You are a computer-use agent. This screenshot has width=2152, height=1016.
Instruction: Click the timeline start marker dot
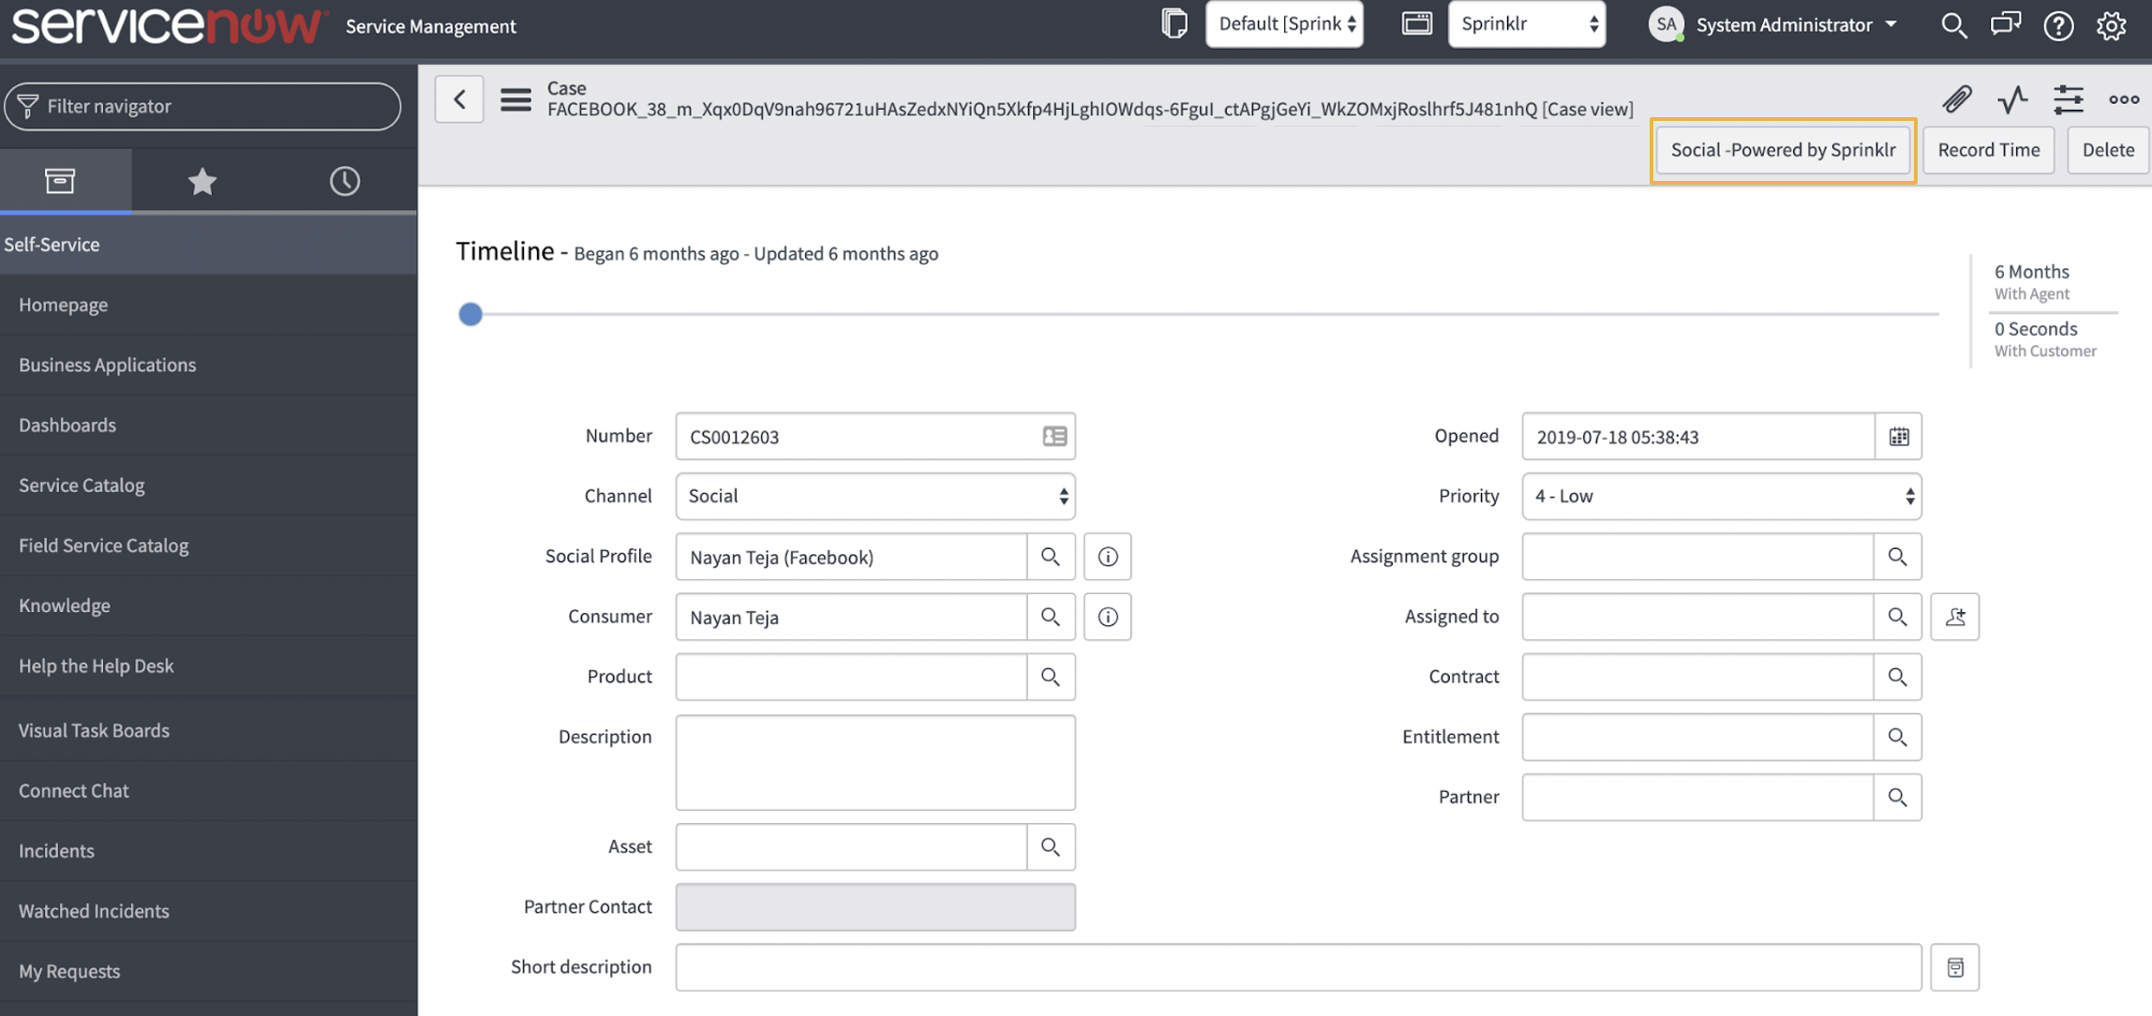pyautogui.click(x=471, y=313)
